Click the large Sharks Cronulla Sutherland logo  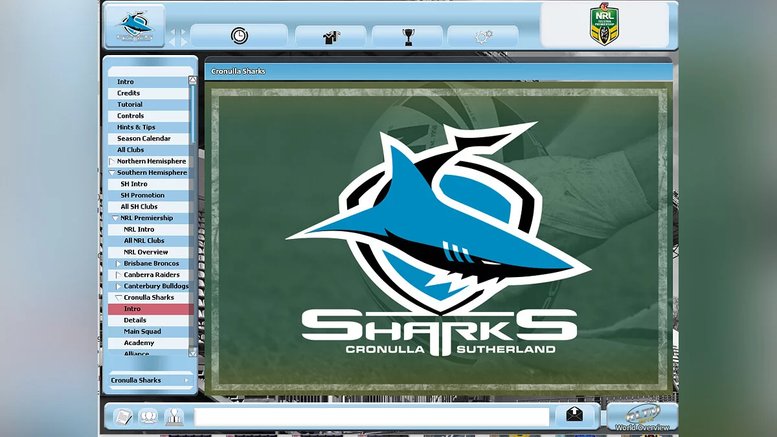click(x=439, y=238)
